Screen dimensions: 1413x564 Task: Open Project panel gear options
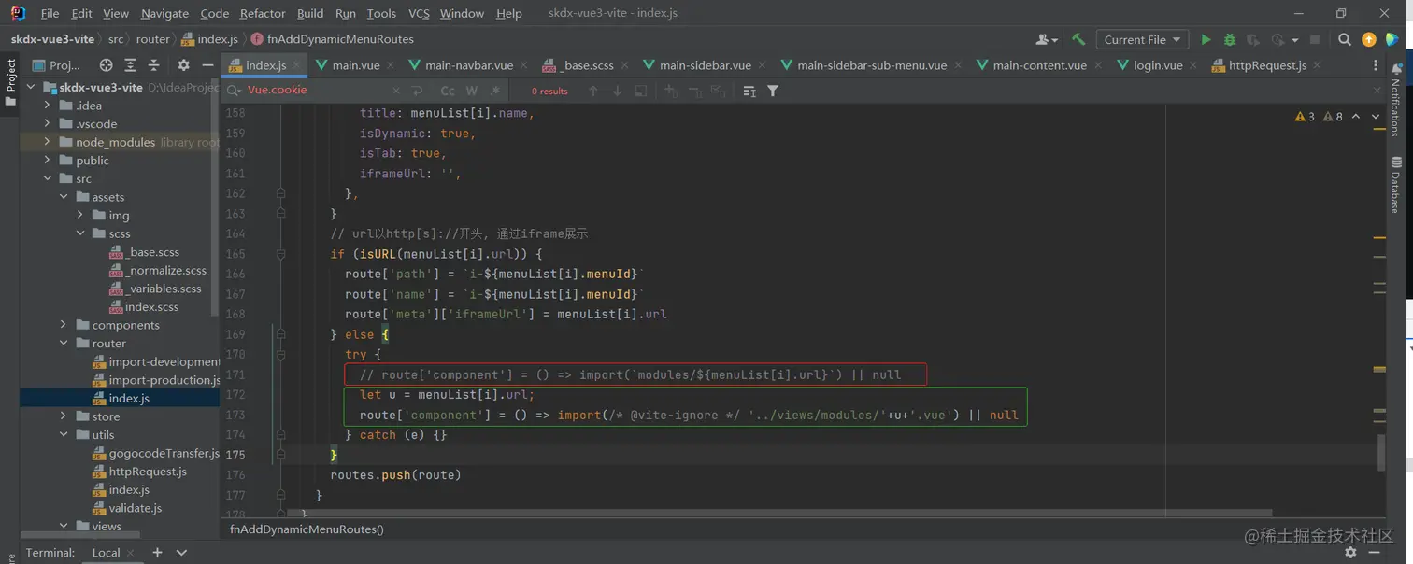(183, 65)
